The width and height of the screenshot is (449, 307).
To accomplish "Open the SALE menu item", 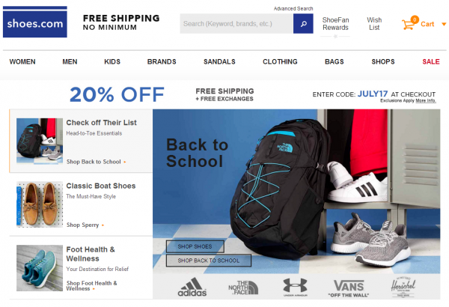I will tap(431, 61).
